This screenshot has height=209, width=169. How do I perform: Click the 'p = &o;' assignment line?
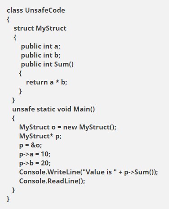[31, 145]
